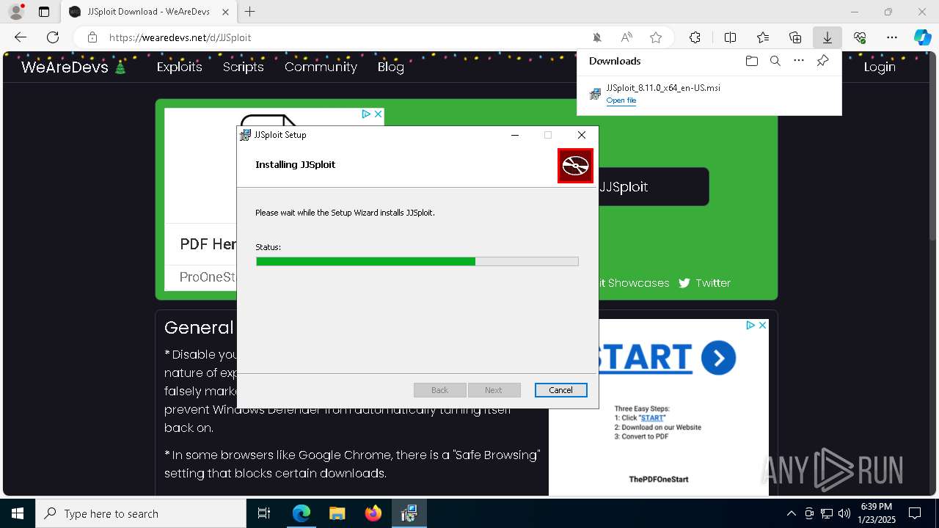Click the disabled Back button in Setup

[x=439, y=390]
